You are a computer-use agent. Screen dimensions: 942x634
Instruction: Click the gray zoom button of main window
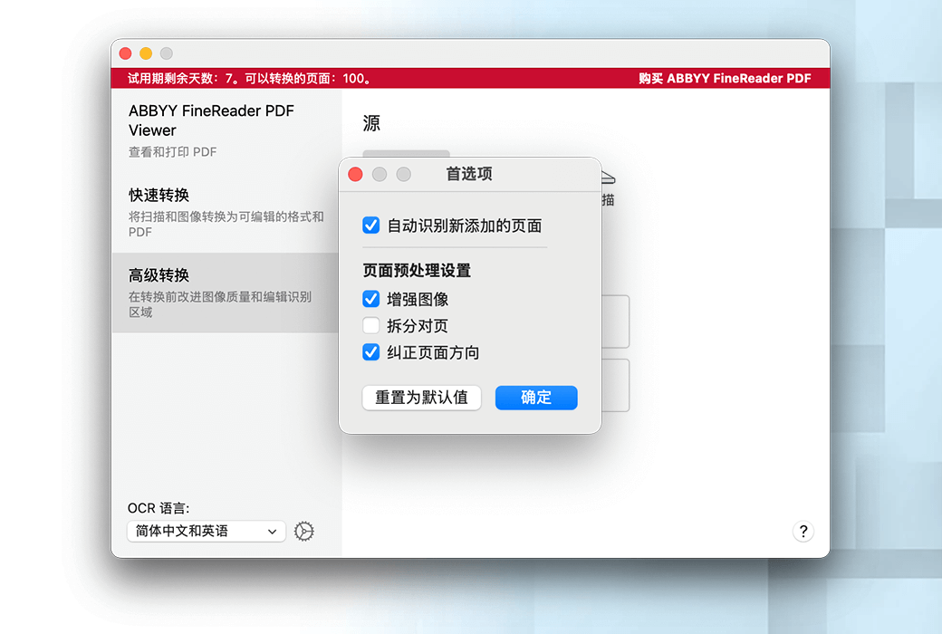[166, 53]
